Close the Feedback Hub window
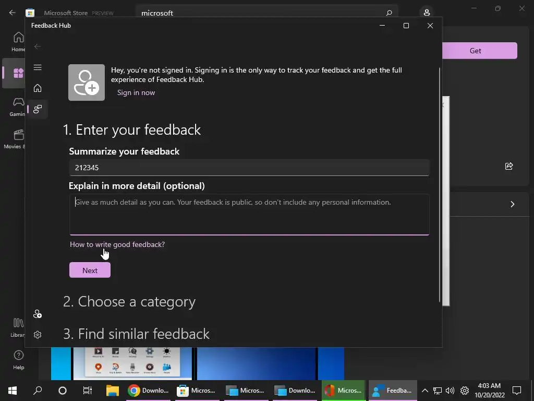This screenshot has height=401, width=534. pos(430,26)
